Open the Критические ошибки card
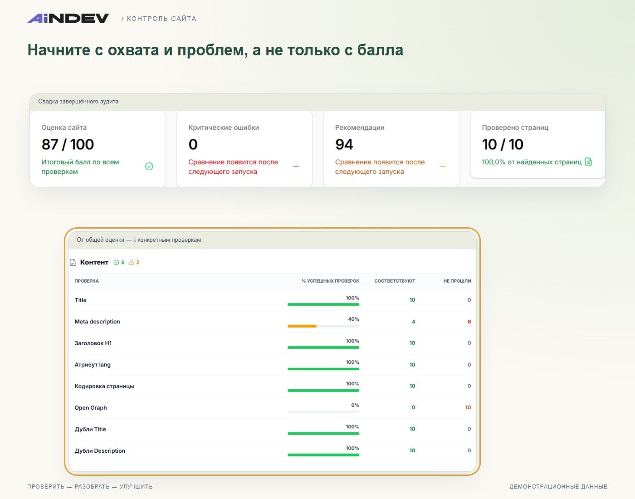 click(x=244, y=149)
